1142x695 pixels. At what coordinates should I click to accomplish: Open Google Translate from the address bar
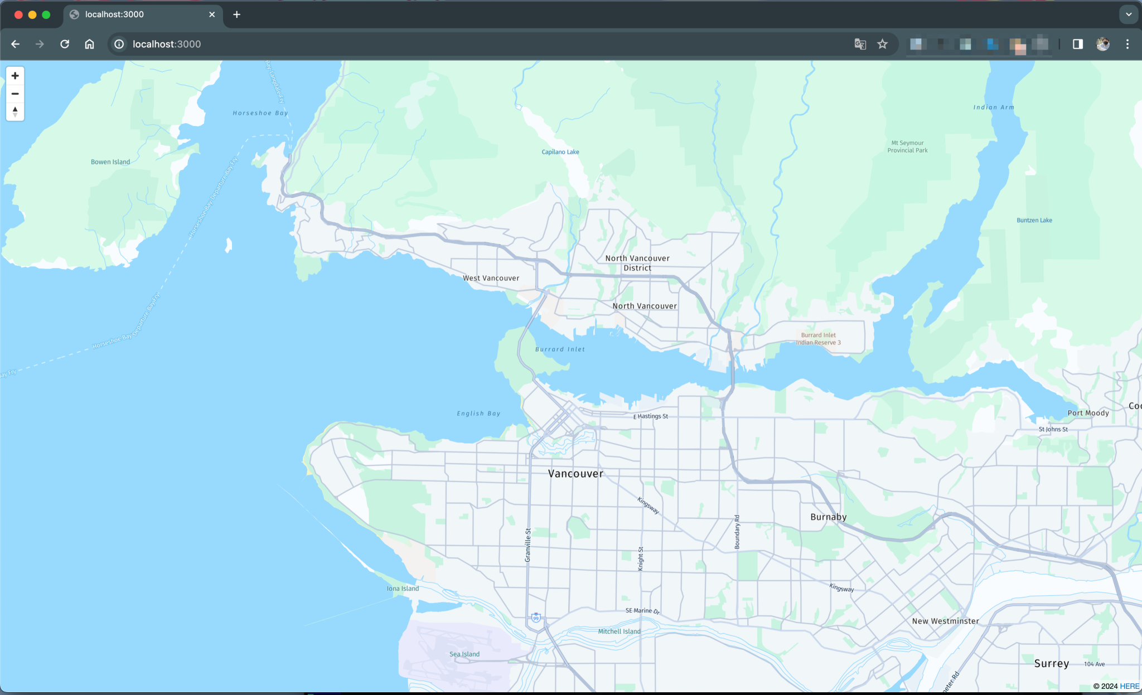click(859, 44)
